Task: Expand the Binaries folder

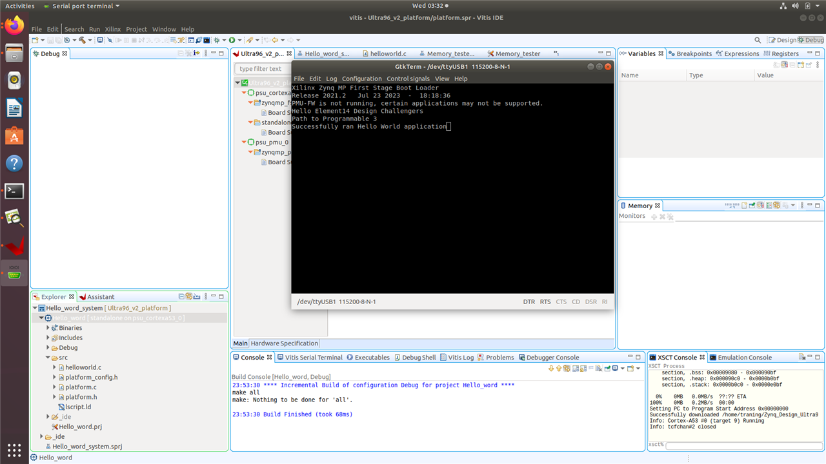Action: pyautogui.click(x=48, y=327)
